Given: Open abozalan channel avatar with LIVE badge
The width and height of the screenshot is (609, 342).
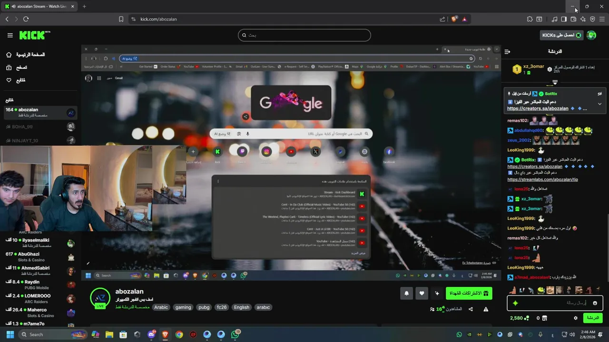Looking at the screenshot, I should coord(100,298).
